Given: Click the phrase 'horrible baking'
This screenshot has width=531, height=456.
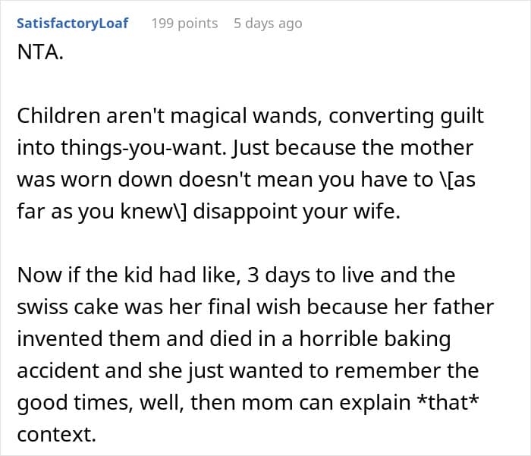Looking at the screenshot, I should coord(375,339).
